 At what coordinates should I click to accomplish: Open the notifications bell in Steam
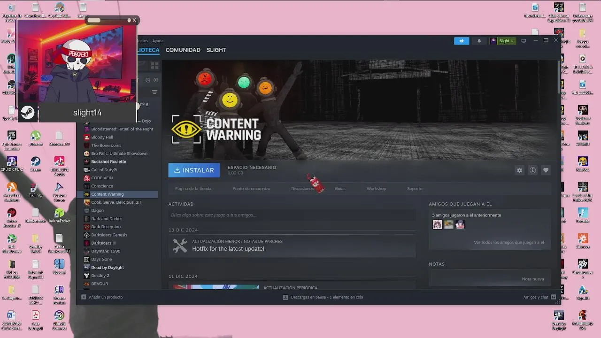click(479, 41)
